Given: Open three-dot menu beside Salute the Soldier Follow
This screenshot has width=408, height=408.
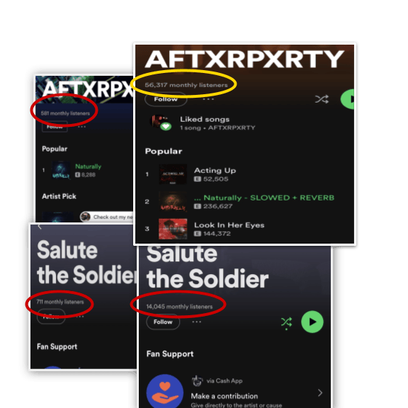Looking at the screenshot, I should (196, 322).
